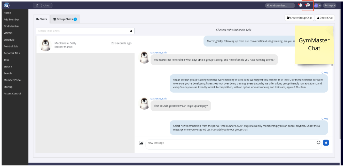Click the Search 1on1 Chats field
The height and width of the screenshot is (166, 345).
(x=85, y=31)
